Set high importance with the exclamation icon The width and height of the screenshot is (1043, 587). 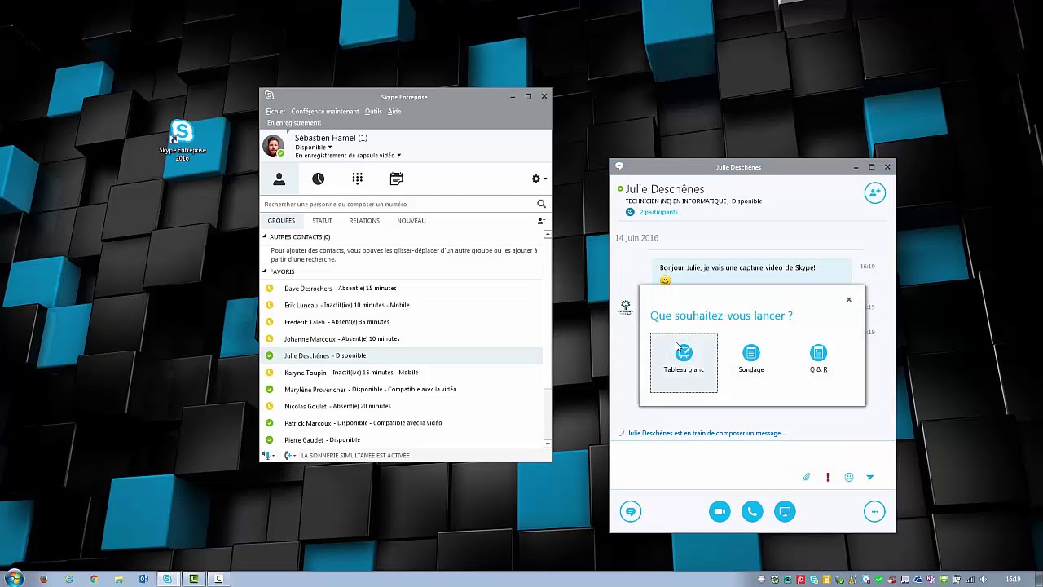pyautogui.click(x=828, y=477)
